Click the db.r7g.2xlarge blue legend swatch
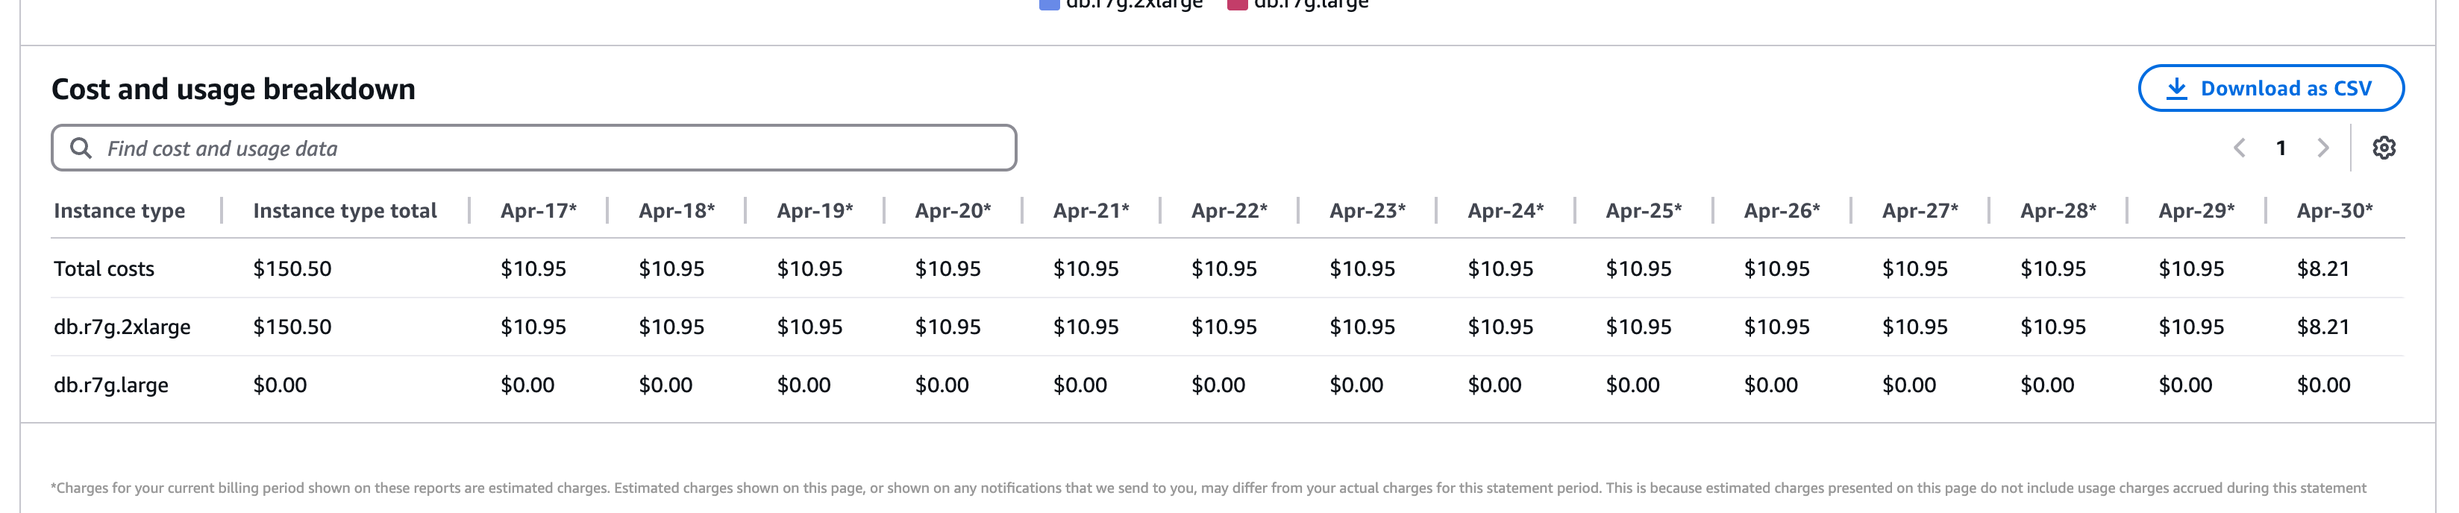The width and height of the screenshot is (2459, 513). tap(1049, 4)
